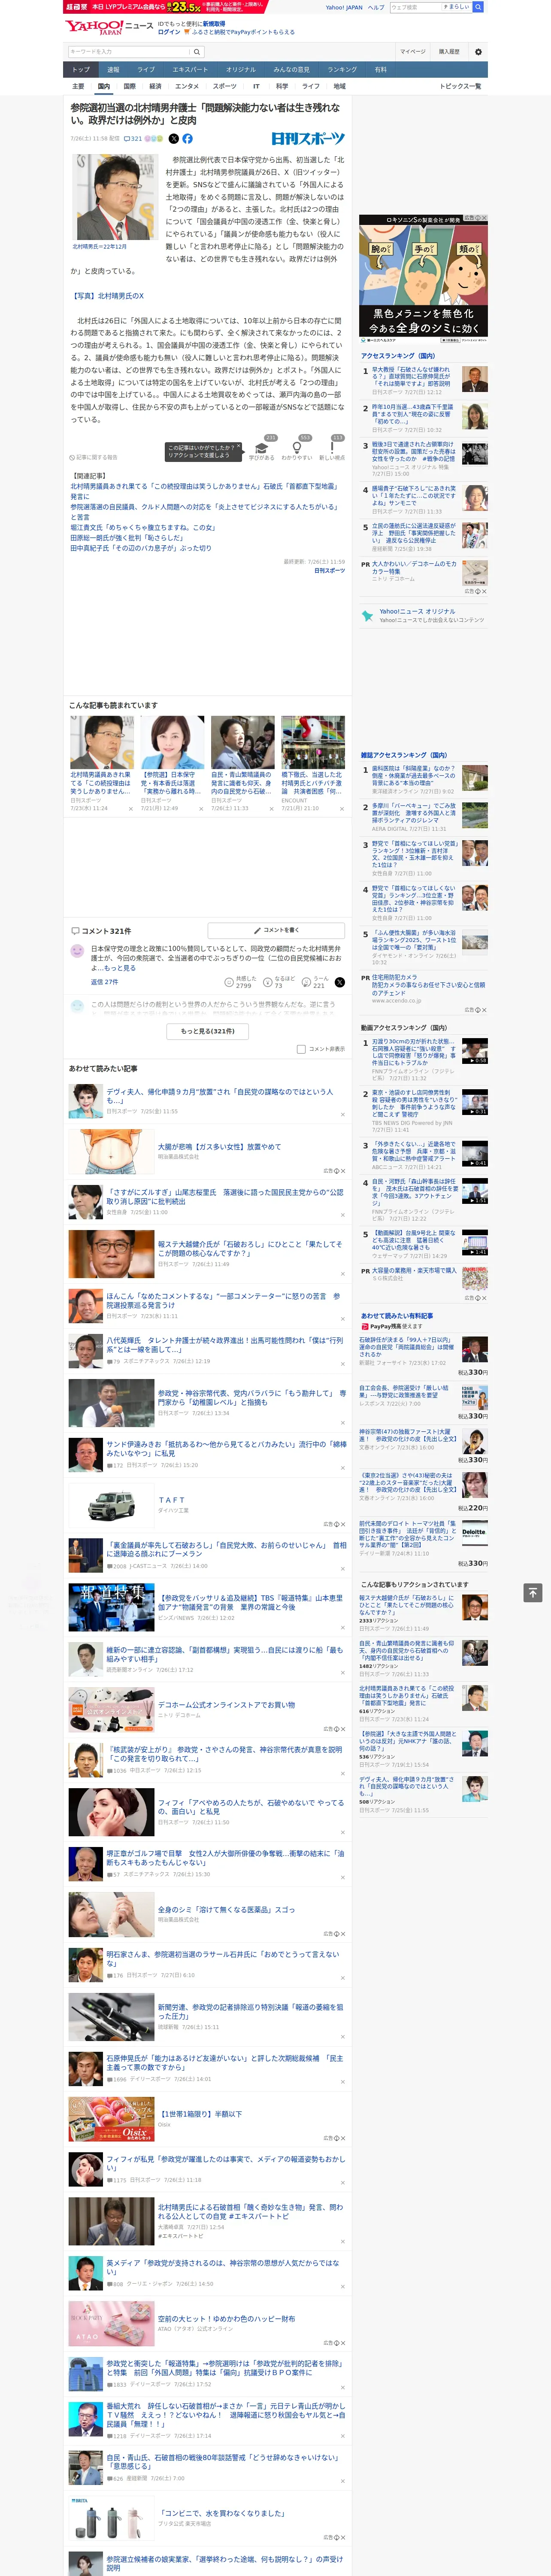This screenshot has height=2576, width=551.
Task: Click the keyword search magnifier icon
Action: (197, 52)
